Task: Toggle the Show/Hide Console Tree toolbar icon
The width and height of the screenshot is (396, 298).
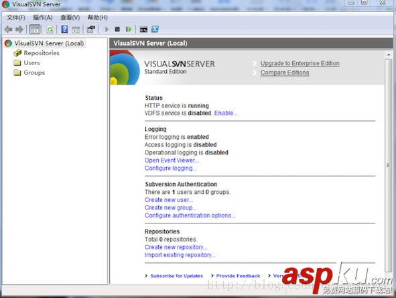Action: point(35,30)
